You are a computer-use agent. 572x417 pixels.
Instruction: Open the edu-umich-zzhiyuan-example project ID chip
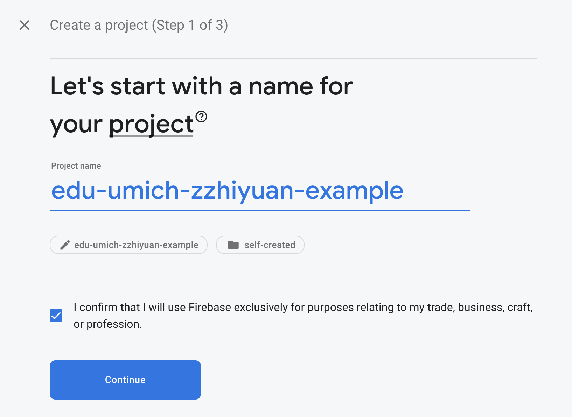tap(129, 245)
